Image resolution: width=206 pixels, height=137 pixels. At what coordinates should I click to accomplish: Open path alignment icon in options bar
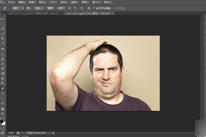click(x=76, y=8)
